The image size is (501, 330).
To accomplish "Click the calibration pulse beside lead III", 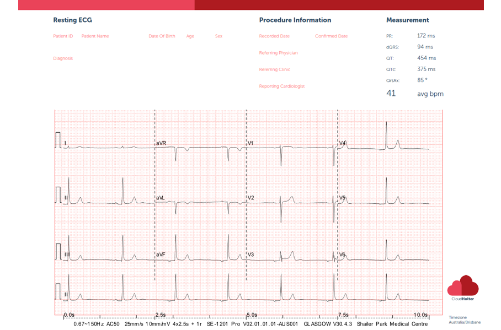I will (x=57, y=251).
